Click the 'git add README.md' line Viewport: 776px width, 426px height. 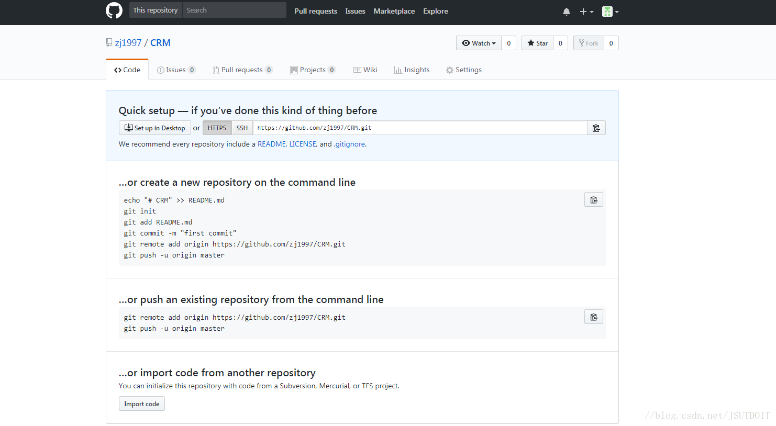(158, 222)
